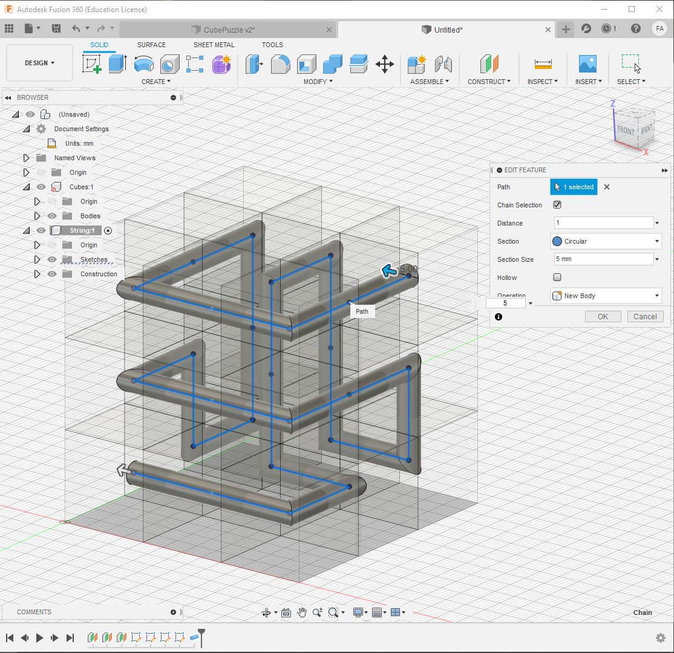Select the Revolve tool icon

click(143, 63)
